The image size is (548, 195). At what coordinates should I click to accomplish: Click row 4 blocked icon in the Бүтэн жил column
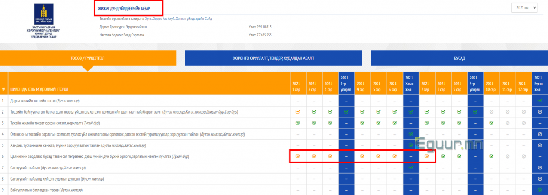tap(540, 134)
